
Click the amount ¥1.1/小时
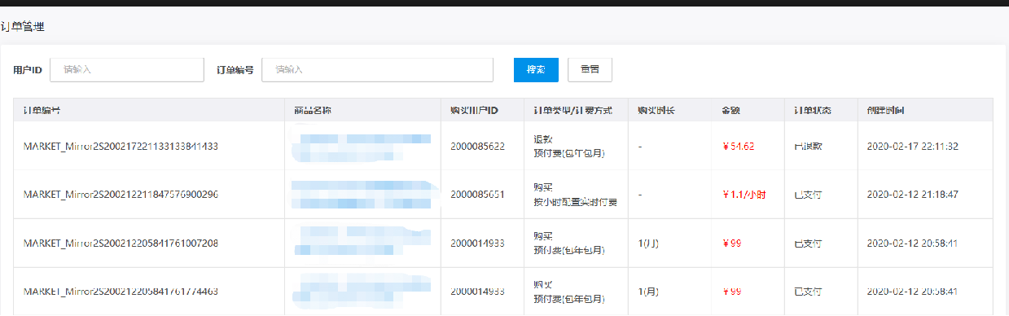coord(744,195)
